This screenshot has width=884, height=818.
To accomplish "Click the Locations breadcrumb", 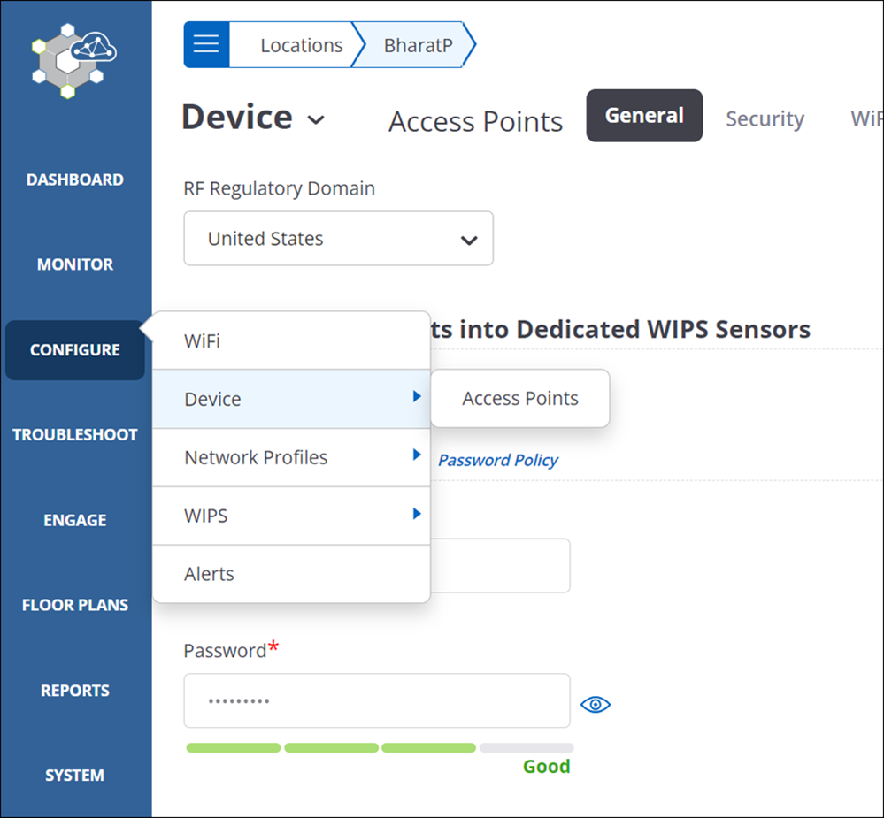I will point(301,44).
